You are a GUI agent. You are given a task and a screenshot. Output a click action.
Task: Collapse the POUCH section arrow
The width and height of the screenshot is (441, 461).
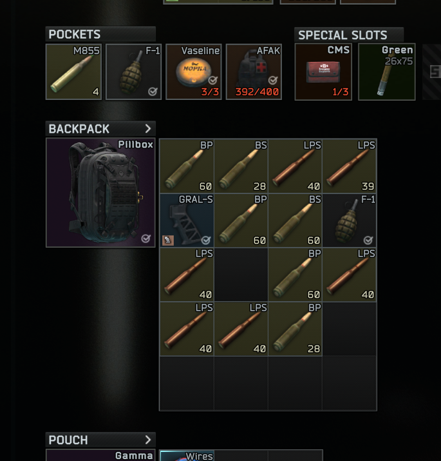(147, 440)
